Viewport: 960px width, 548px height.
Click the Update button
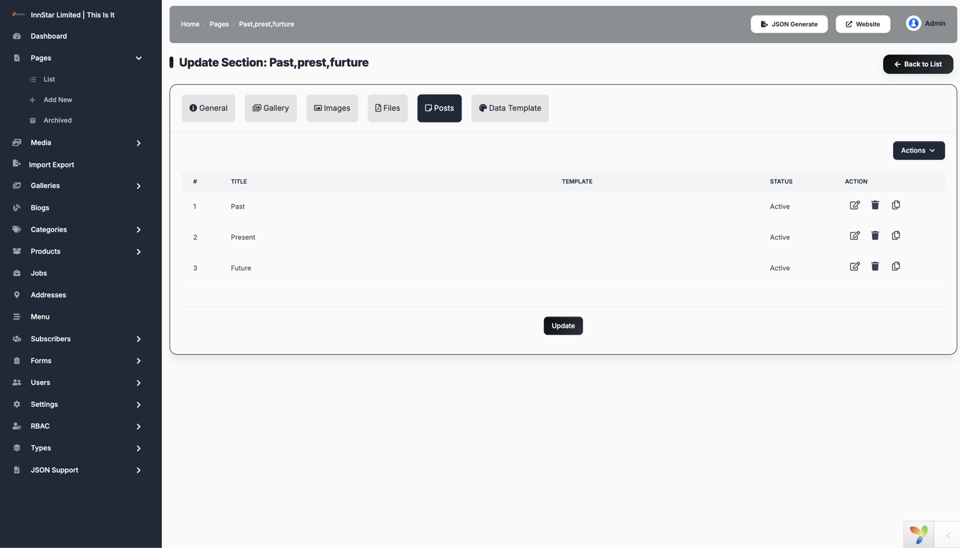click(x=563, y=325)
